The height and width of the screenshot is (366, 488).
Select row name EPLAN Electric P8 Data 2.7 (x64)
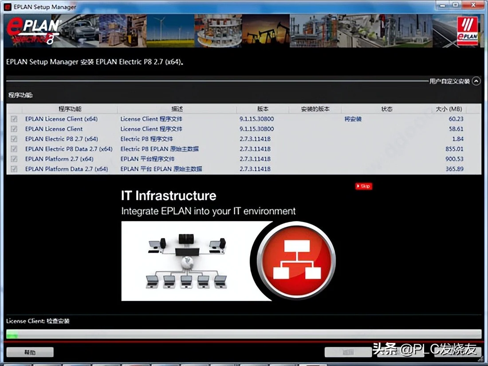[69, 148]
